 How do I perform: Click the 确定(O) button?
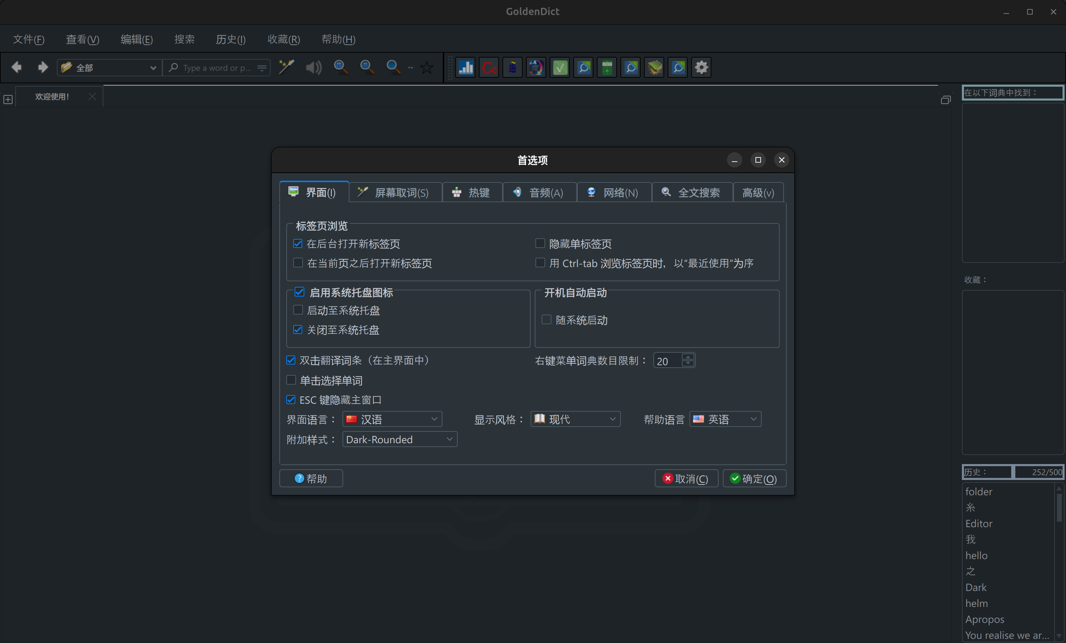coord(754,479)
